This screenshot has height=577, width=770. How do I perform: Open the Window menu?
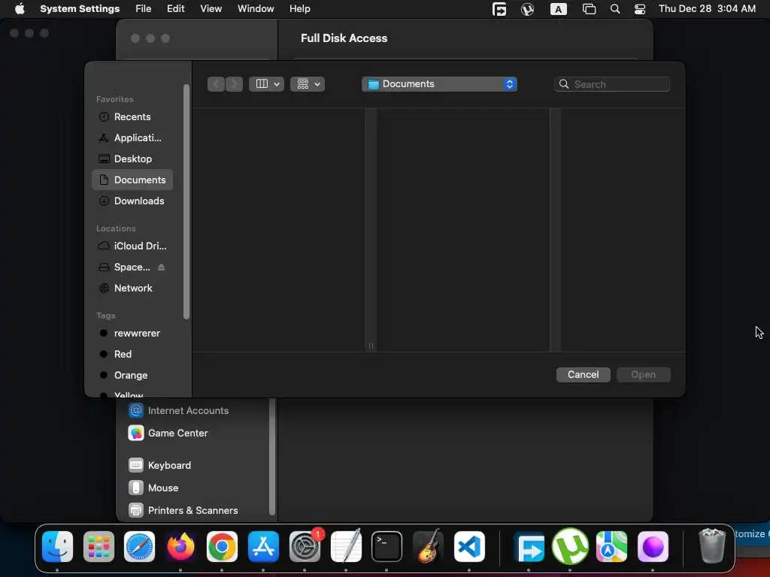point(256,9)
